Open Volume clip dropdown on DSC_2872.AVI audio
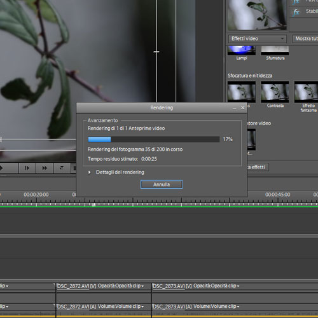The width and height of the screenshot is (318, 318). [142, 307]
